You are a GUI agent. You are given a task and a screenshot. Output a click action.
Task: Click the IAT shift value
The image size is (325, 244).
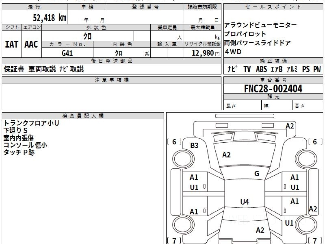pos(12,44)
